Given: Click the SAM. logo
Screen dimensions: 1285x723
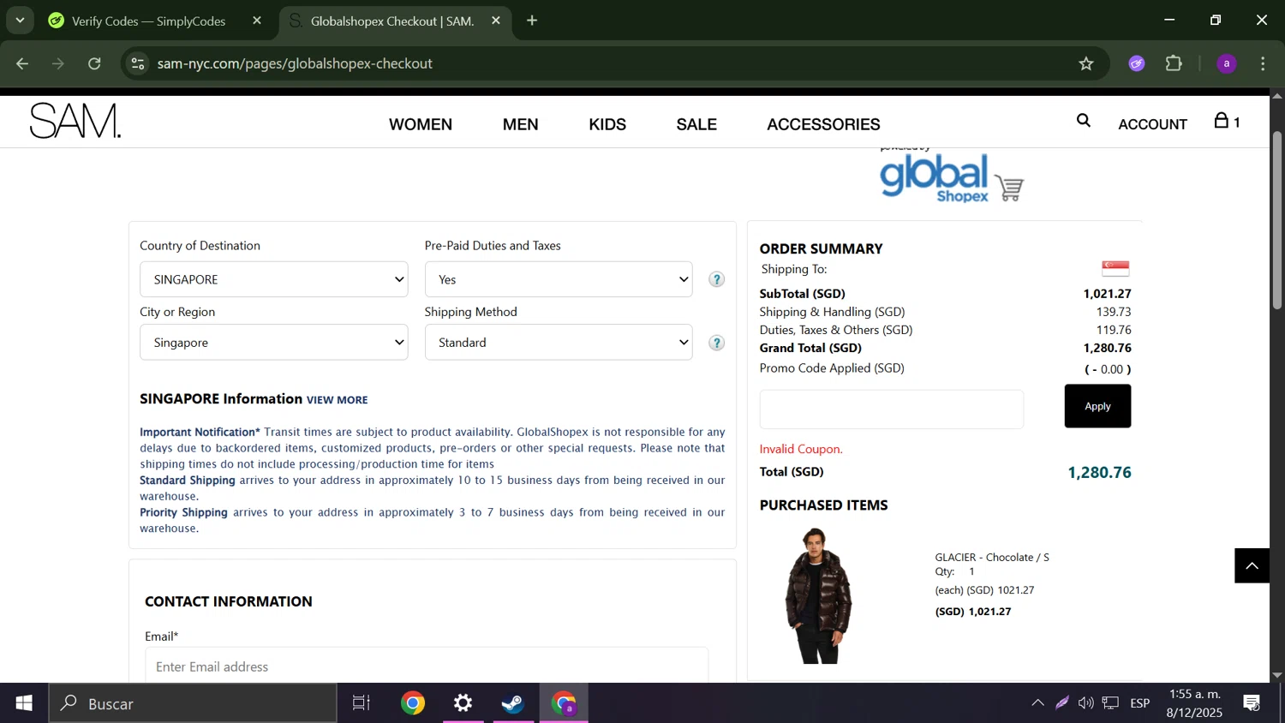Looking at the screenshot, I should (75, 122).
